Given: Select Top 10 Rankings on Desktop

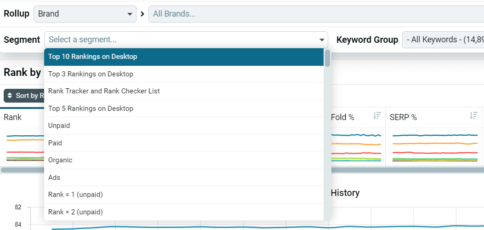Looking at the screenshot, I should pos(184,57).
